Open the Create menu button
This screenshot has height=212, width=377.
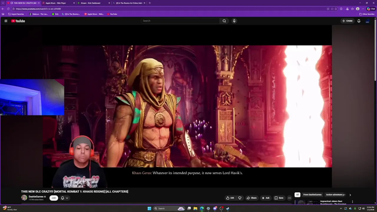[x=347, y=21]
